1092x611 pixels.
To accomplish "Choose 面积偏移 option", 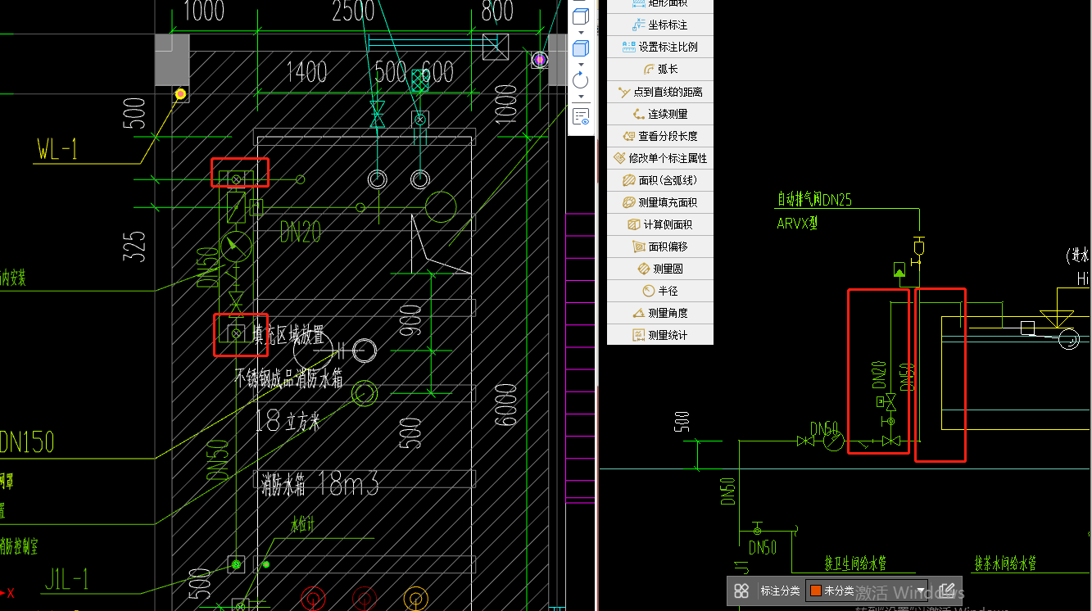I will coord(659,247).
